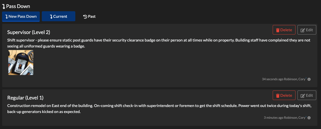Viewport: 321px width, 129px height.
Task: Click the arrow icon in the Pass Down header
Action: (x=4, y=6)
